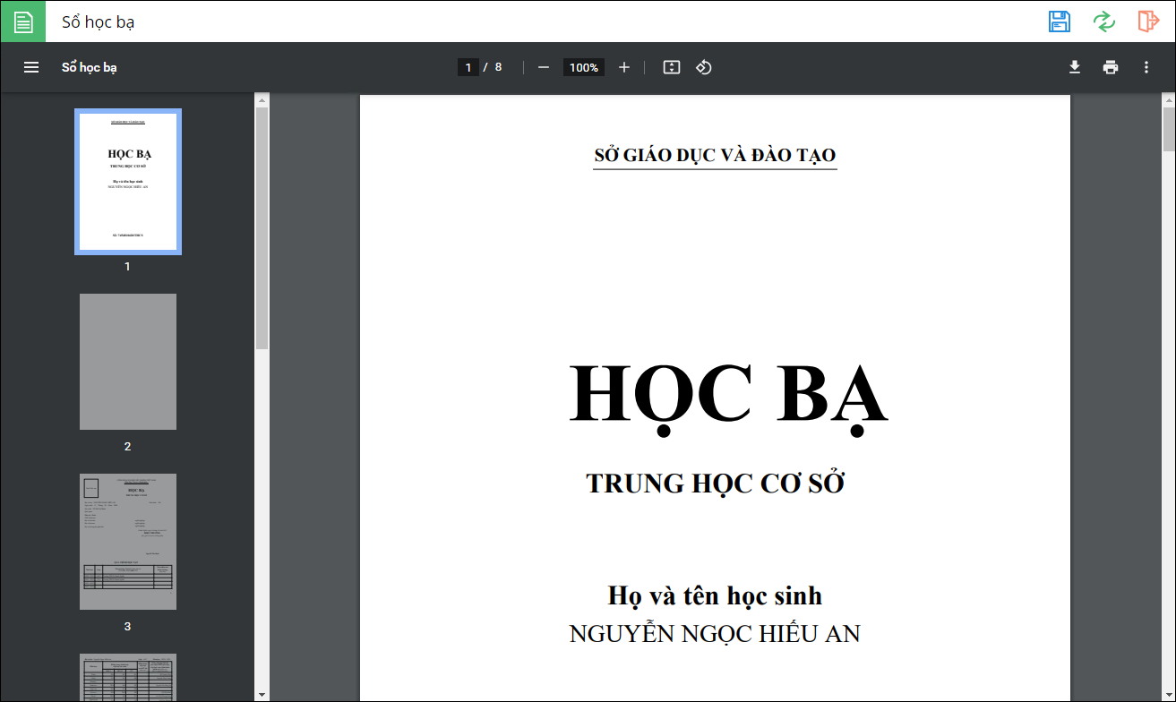Click the thumbnail sidebar scroll down arrow
The height and width of the screenshot is (702, 1176).
click(262, 694)
